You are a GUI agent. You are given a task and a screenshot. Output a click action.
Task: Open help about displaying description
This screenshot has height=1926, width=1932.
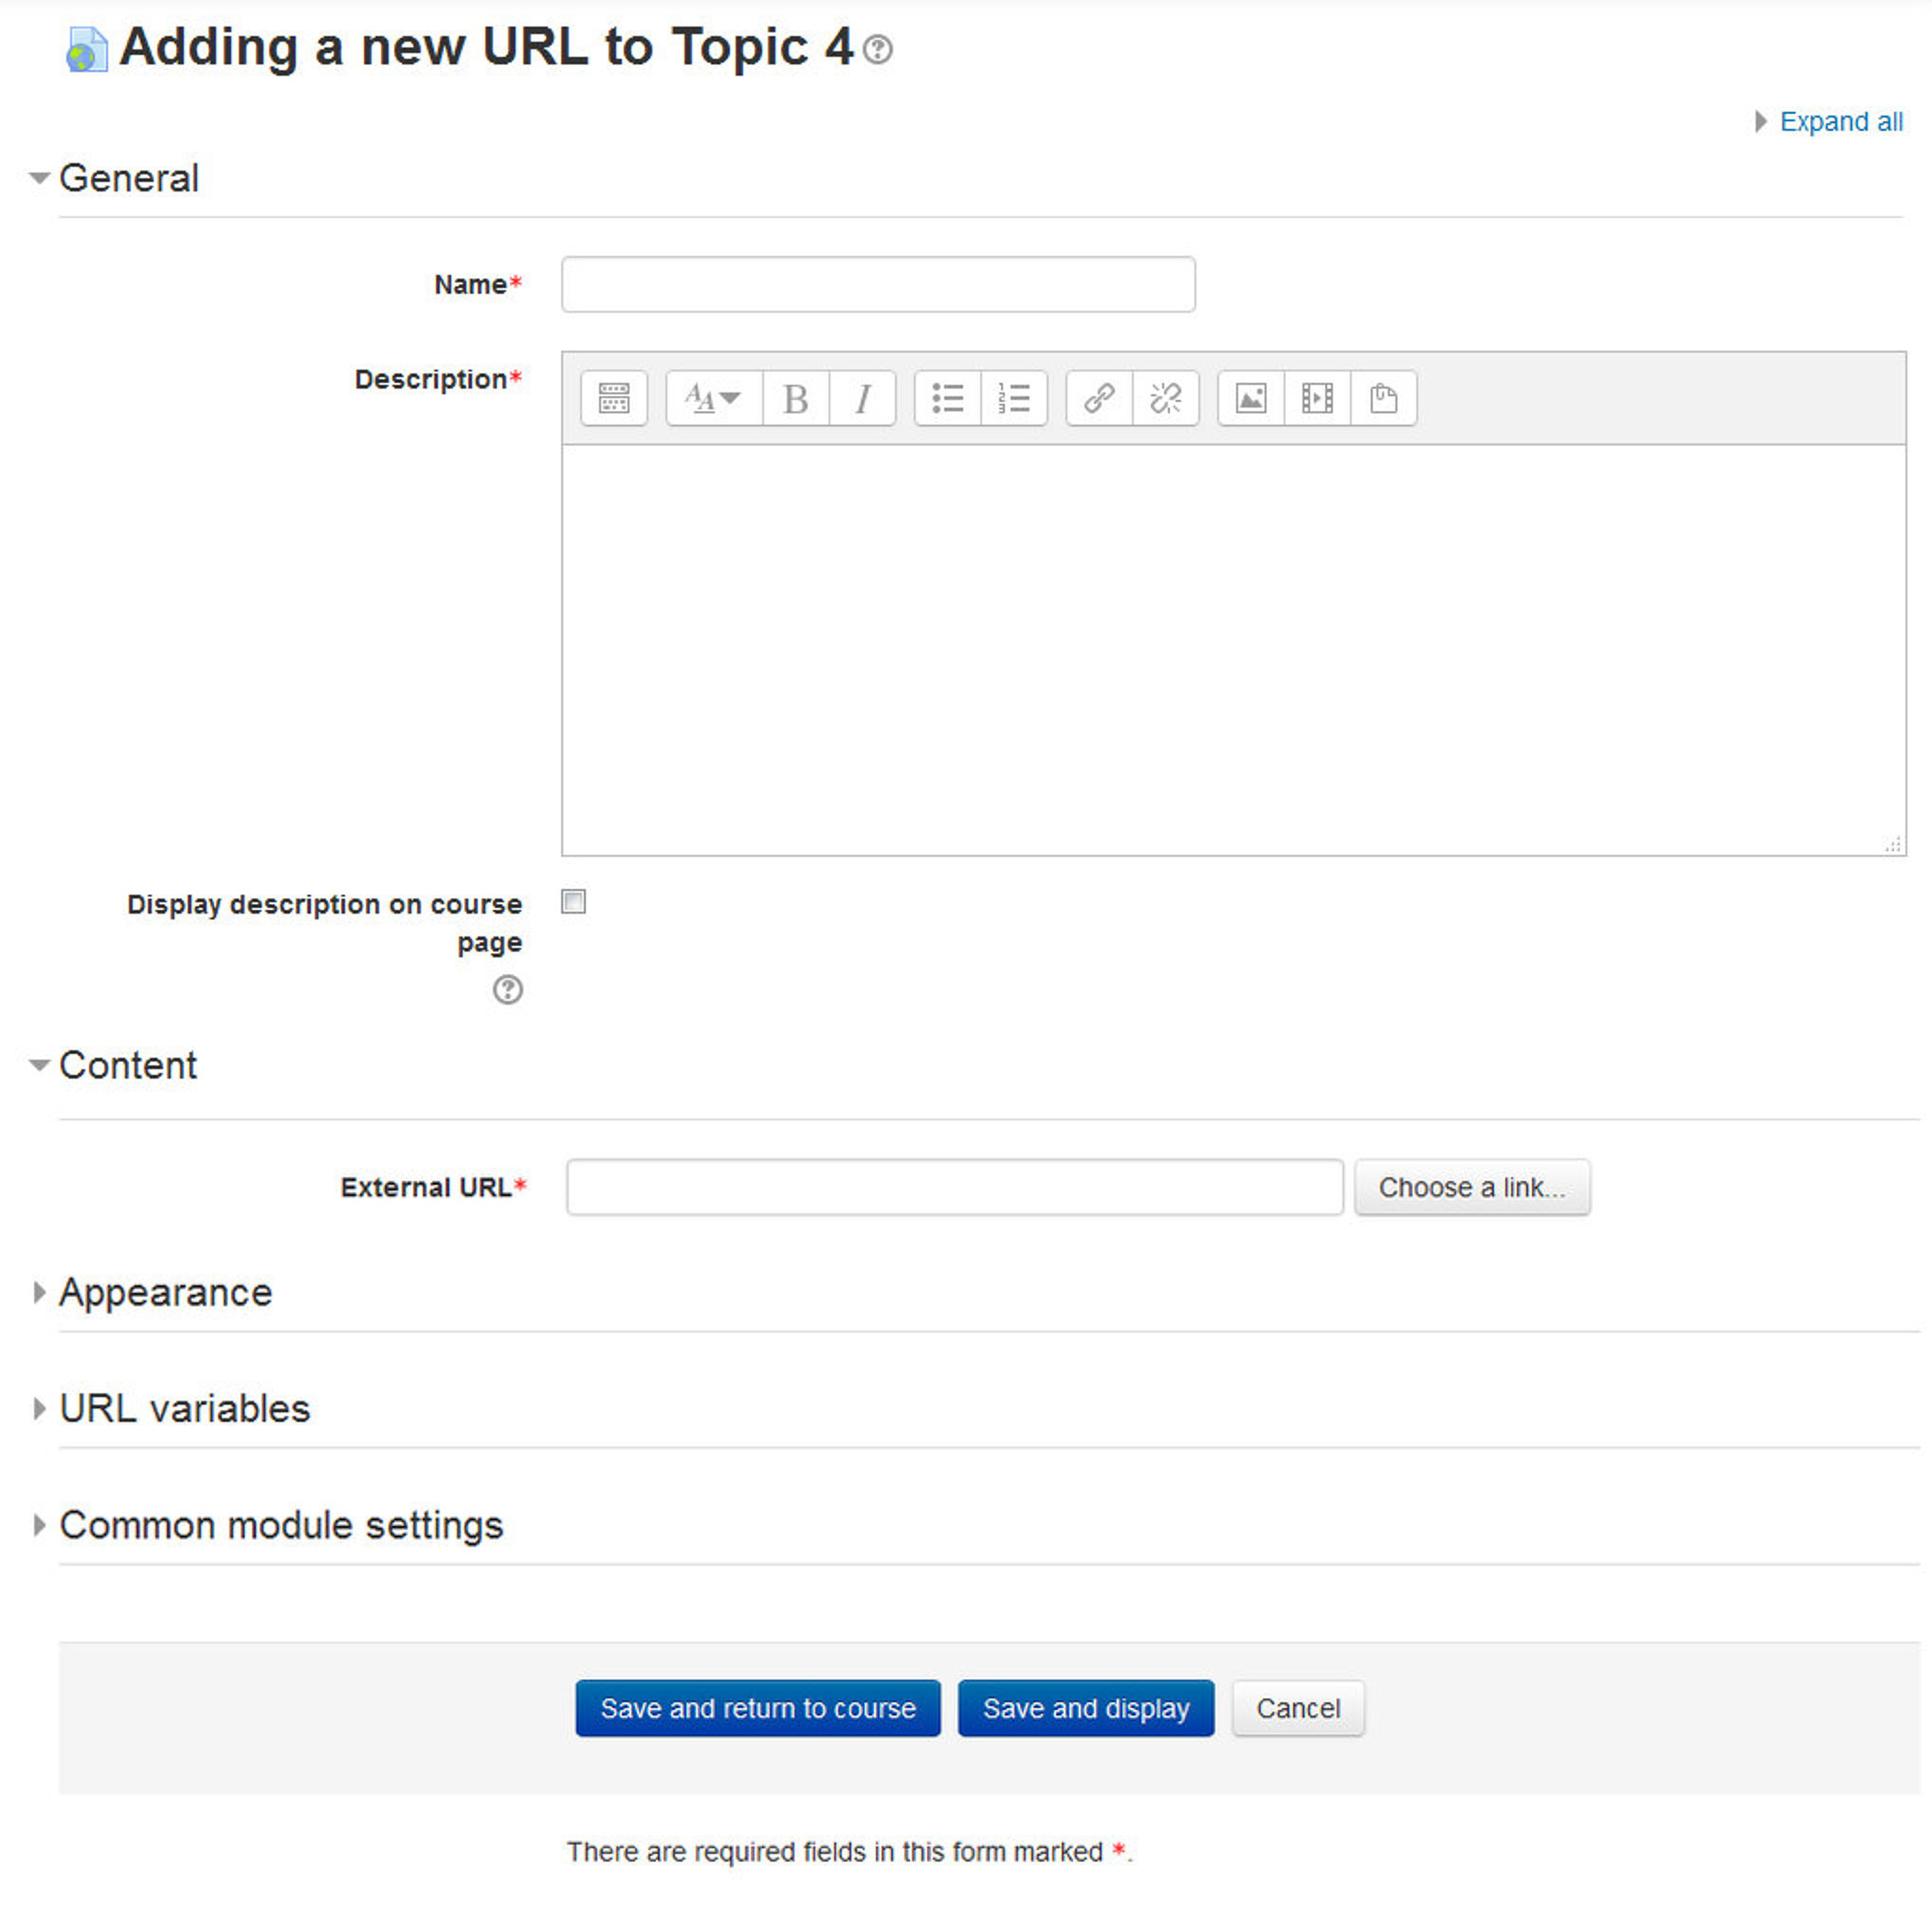click(509, 991)
